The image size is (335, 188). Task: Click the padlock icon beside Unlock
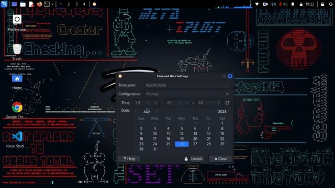tap(186, 159)
